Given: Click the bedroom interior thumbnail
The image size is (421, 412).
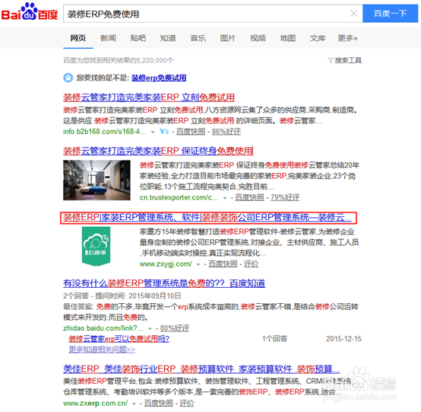Looking at the screenshot, I should [x=97, y=180].
